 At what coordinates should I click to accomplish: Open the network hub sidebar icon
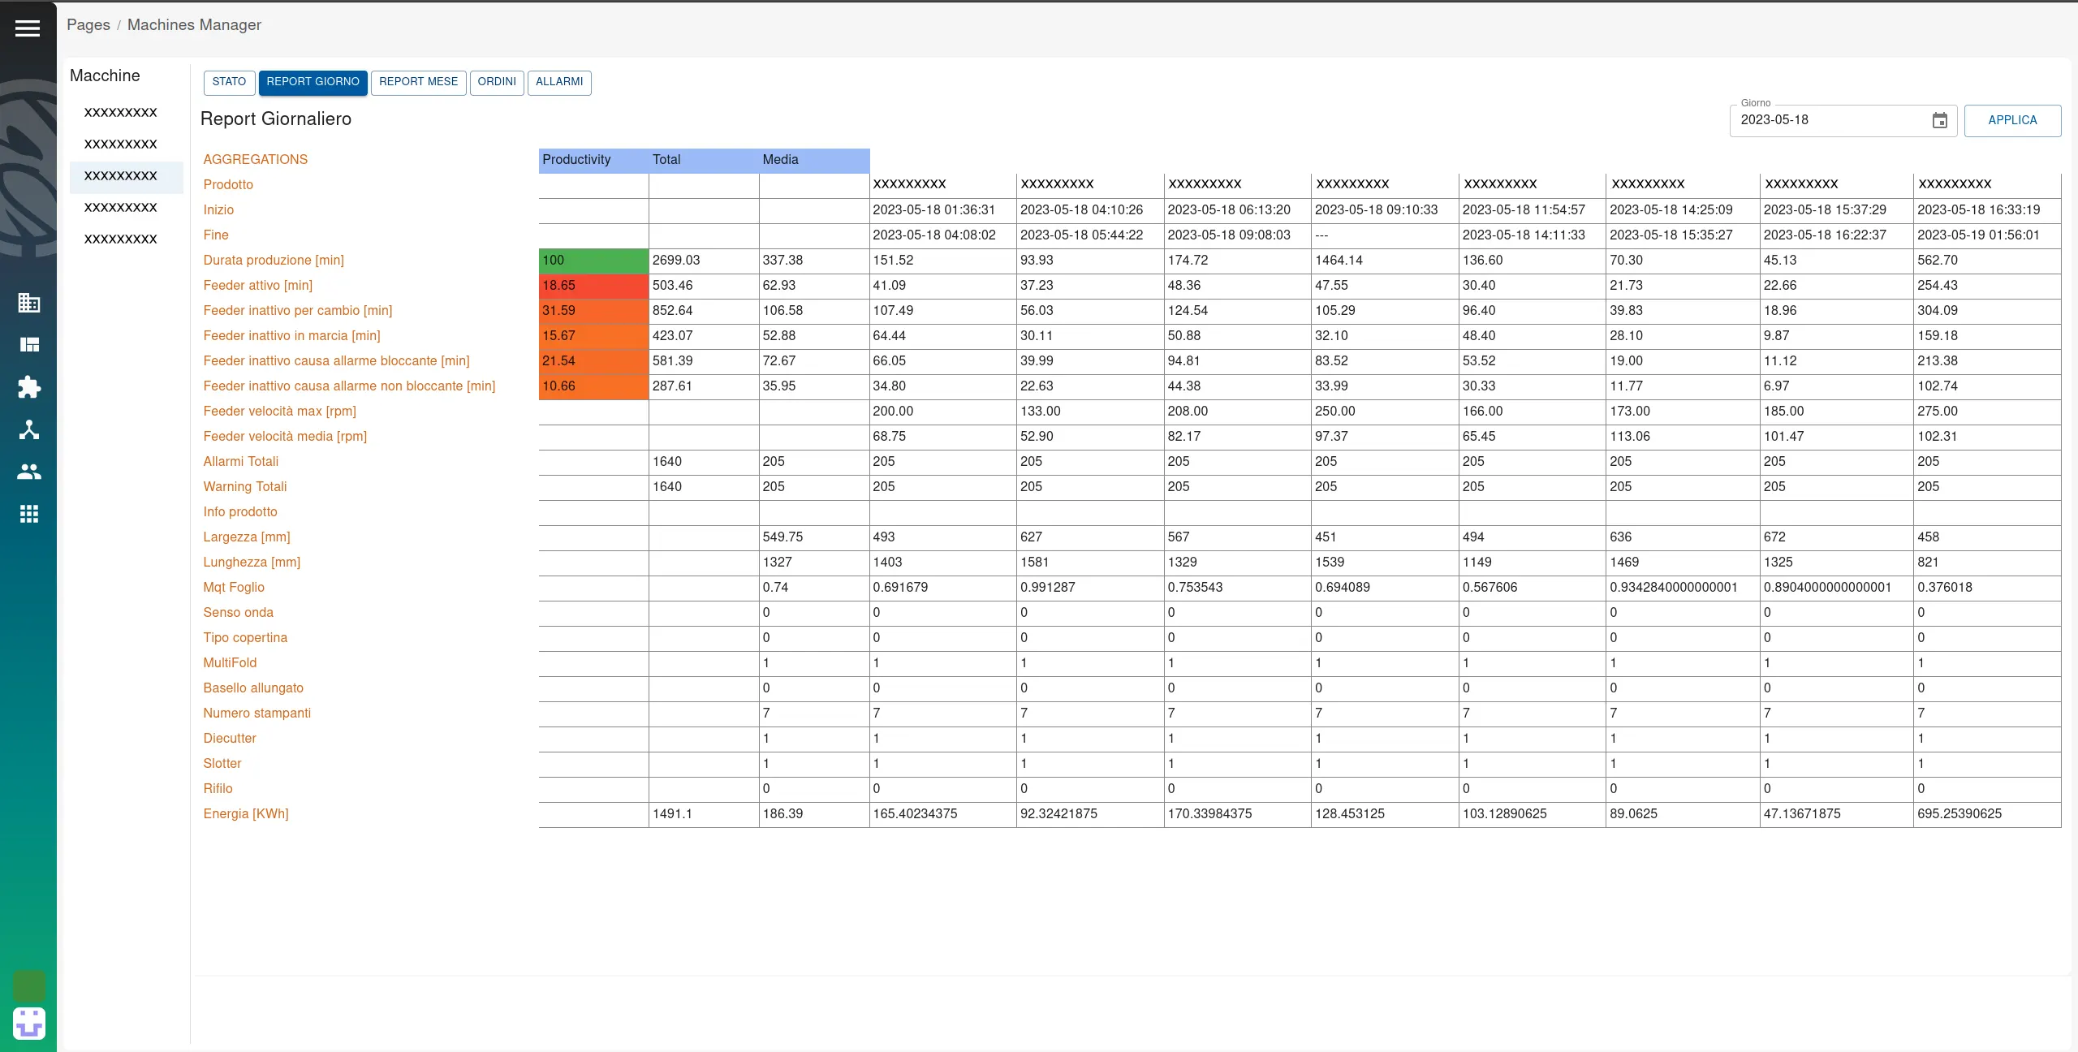(29, 429)
